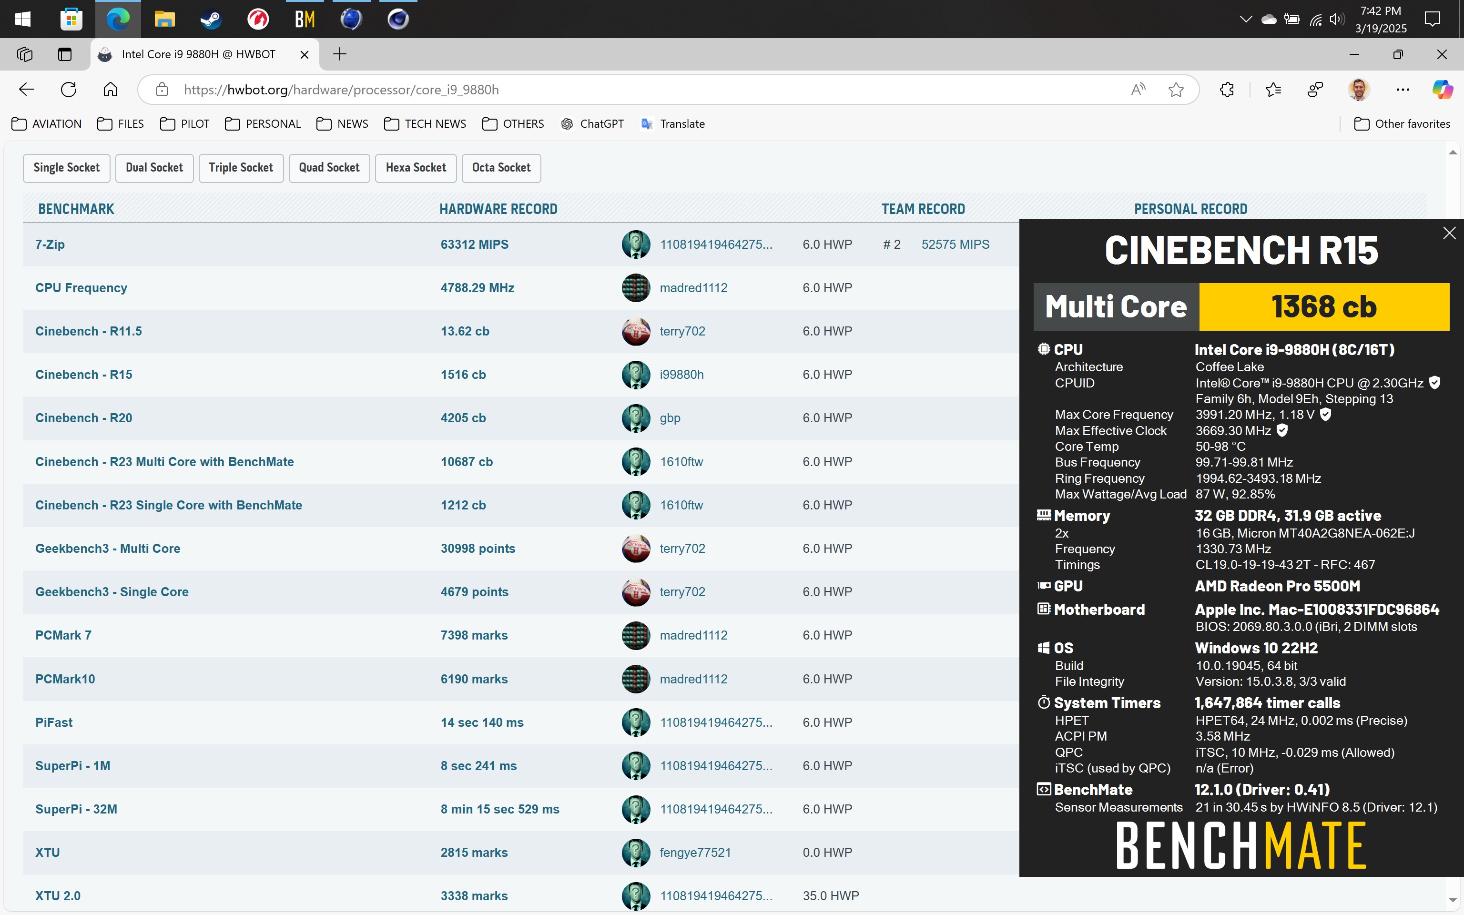Click the page scrollbar up arrow
The image size is (1464, 915).
click(1453, 152)
